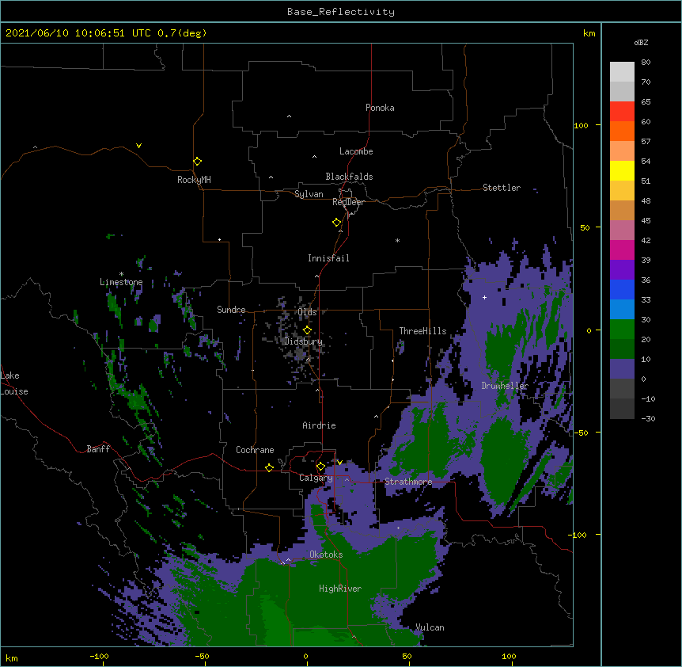This screenshot has width=682, height=667.
Task: Click the Banff town label
Action: pos(98,449)
